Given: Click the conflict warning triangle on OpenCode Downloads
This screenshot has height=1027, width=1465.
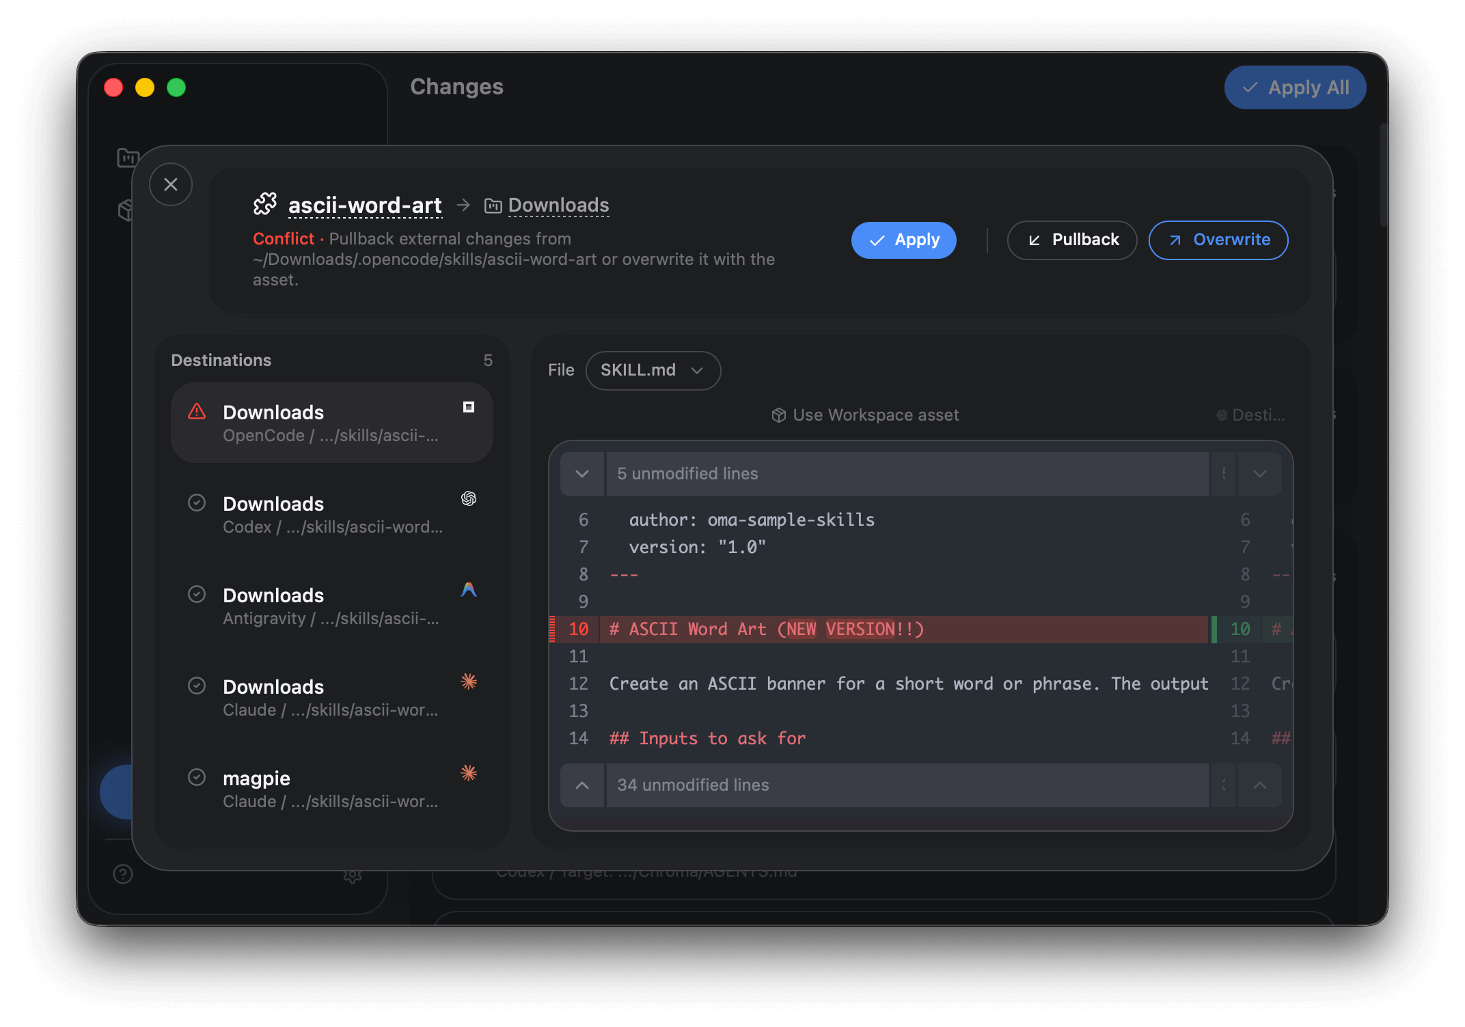Looking at the screenshot, I should point(197,411).
